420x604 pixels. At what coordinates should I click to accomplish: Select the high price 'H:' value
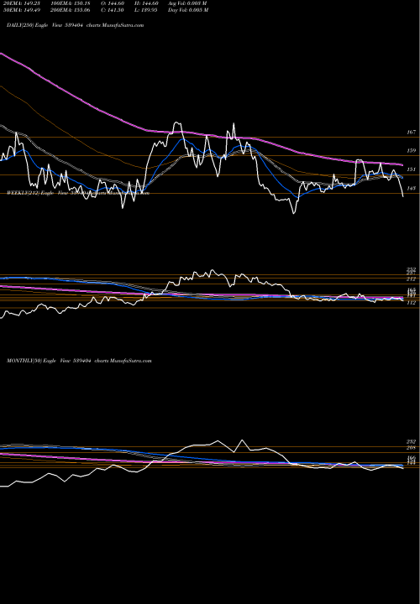[x=146, y=3]
